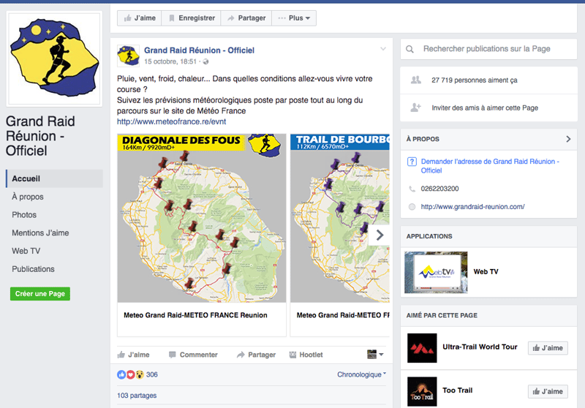Viewport: 585px width, 408px height.
Task: Open the grandraid-reunion.com website link
Action: tap(472, 207)
